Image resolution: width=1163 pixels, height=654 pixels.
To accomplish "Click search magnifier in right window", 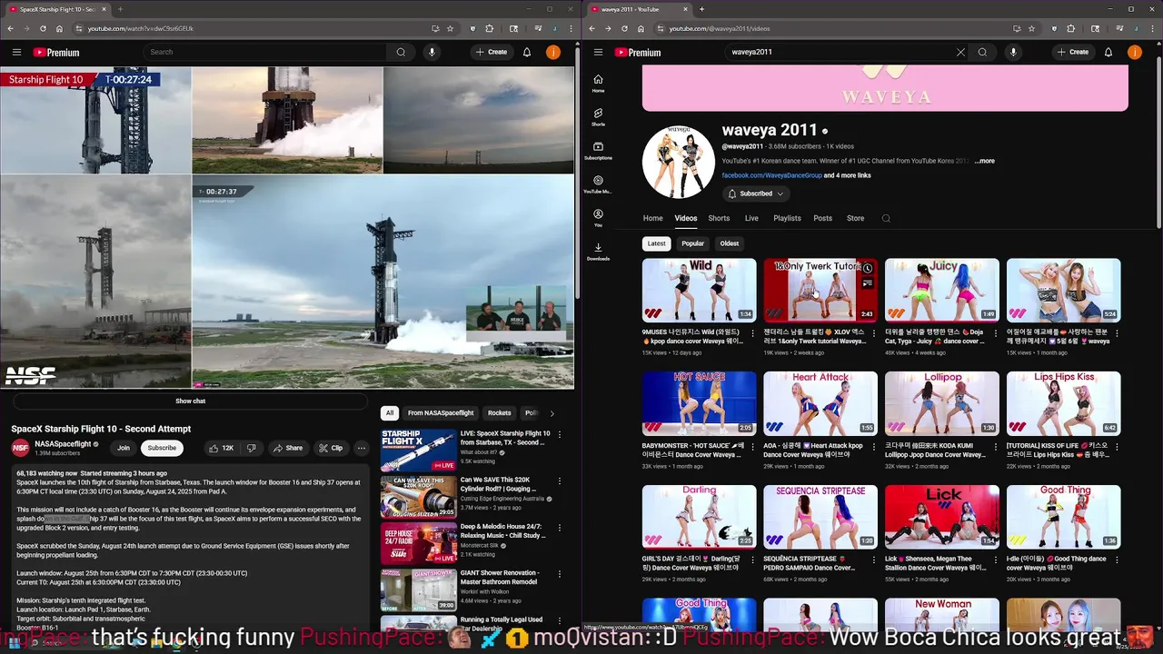I will click(x=982, y=52).
